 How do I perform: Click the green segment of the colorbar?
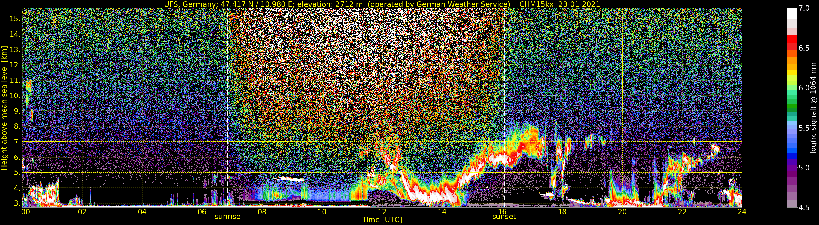point(792,105)
